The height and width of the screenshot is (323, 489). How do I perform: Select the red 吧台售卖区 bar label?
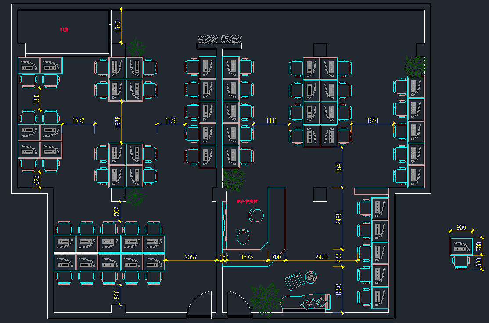click(x=247, y=202)
